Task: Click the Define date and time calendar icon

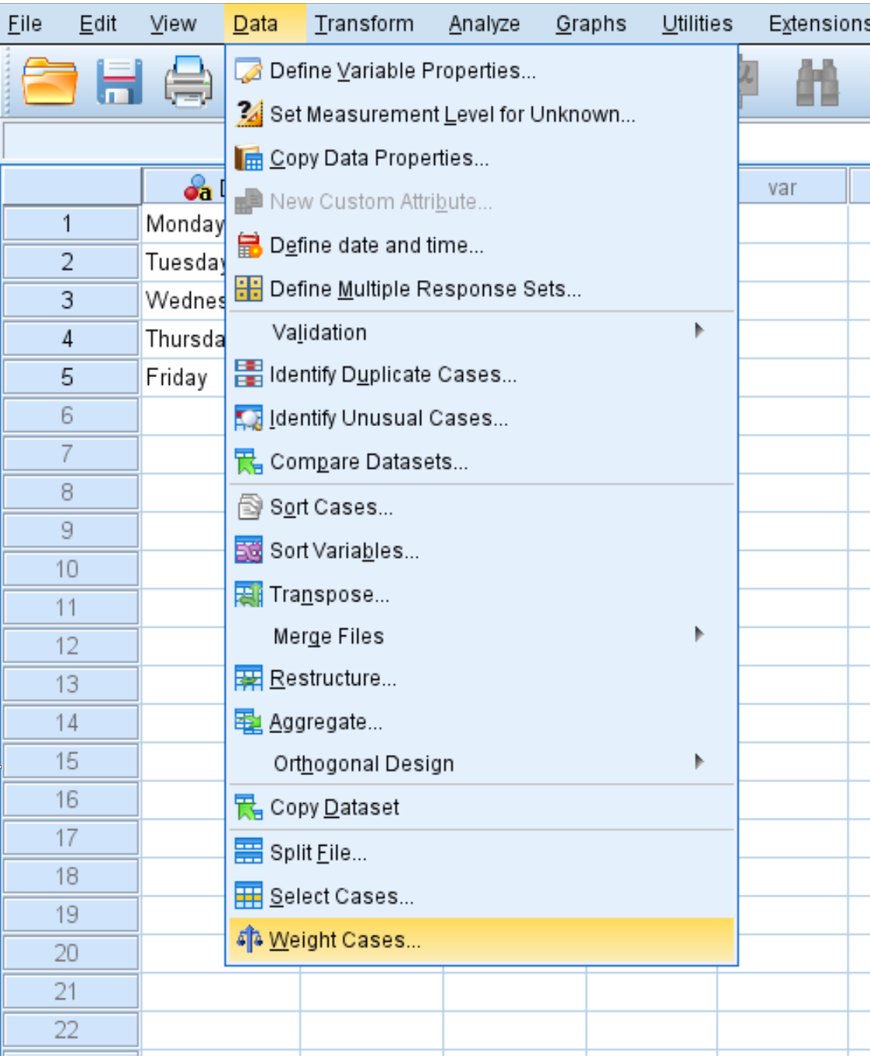Action: (249, 245)
